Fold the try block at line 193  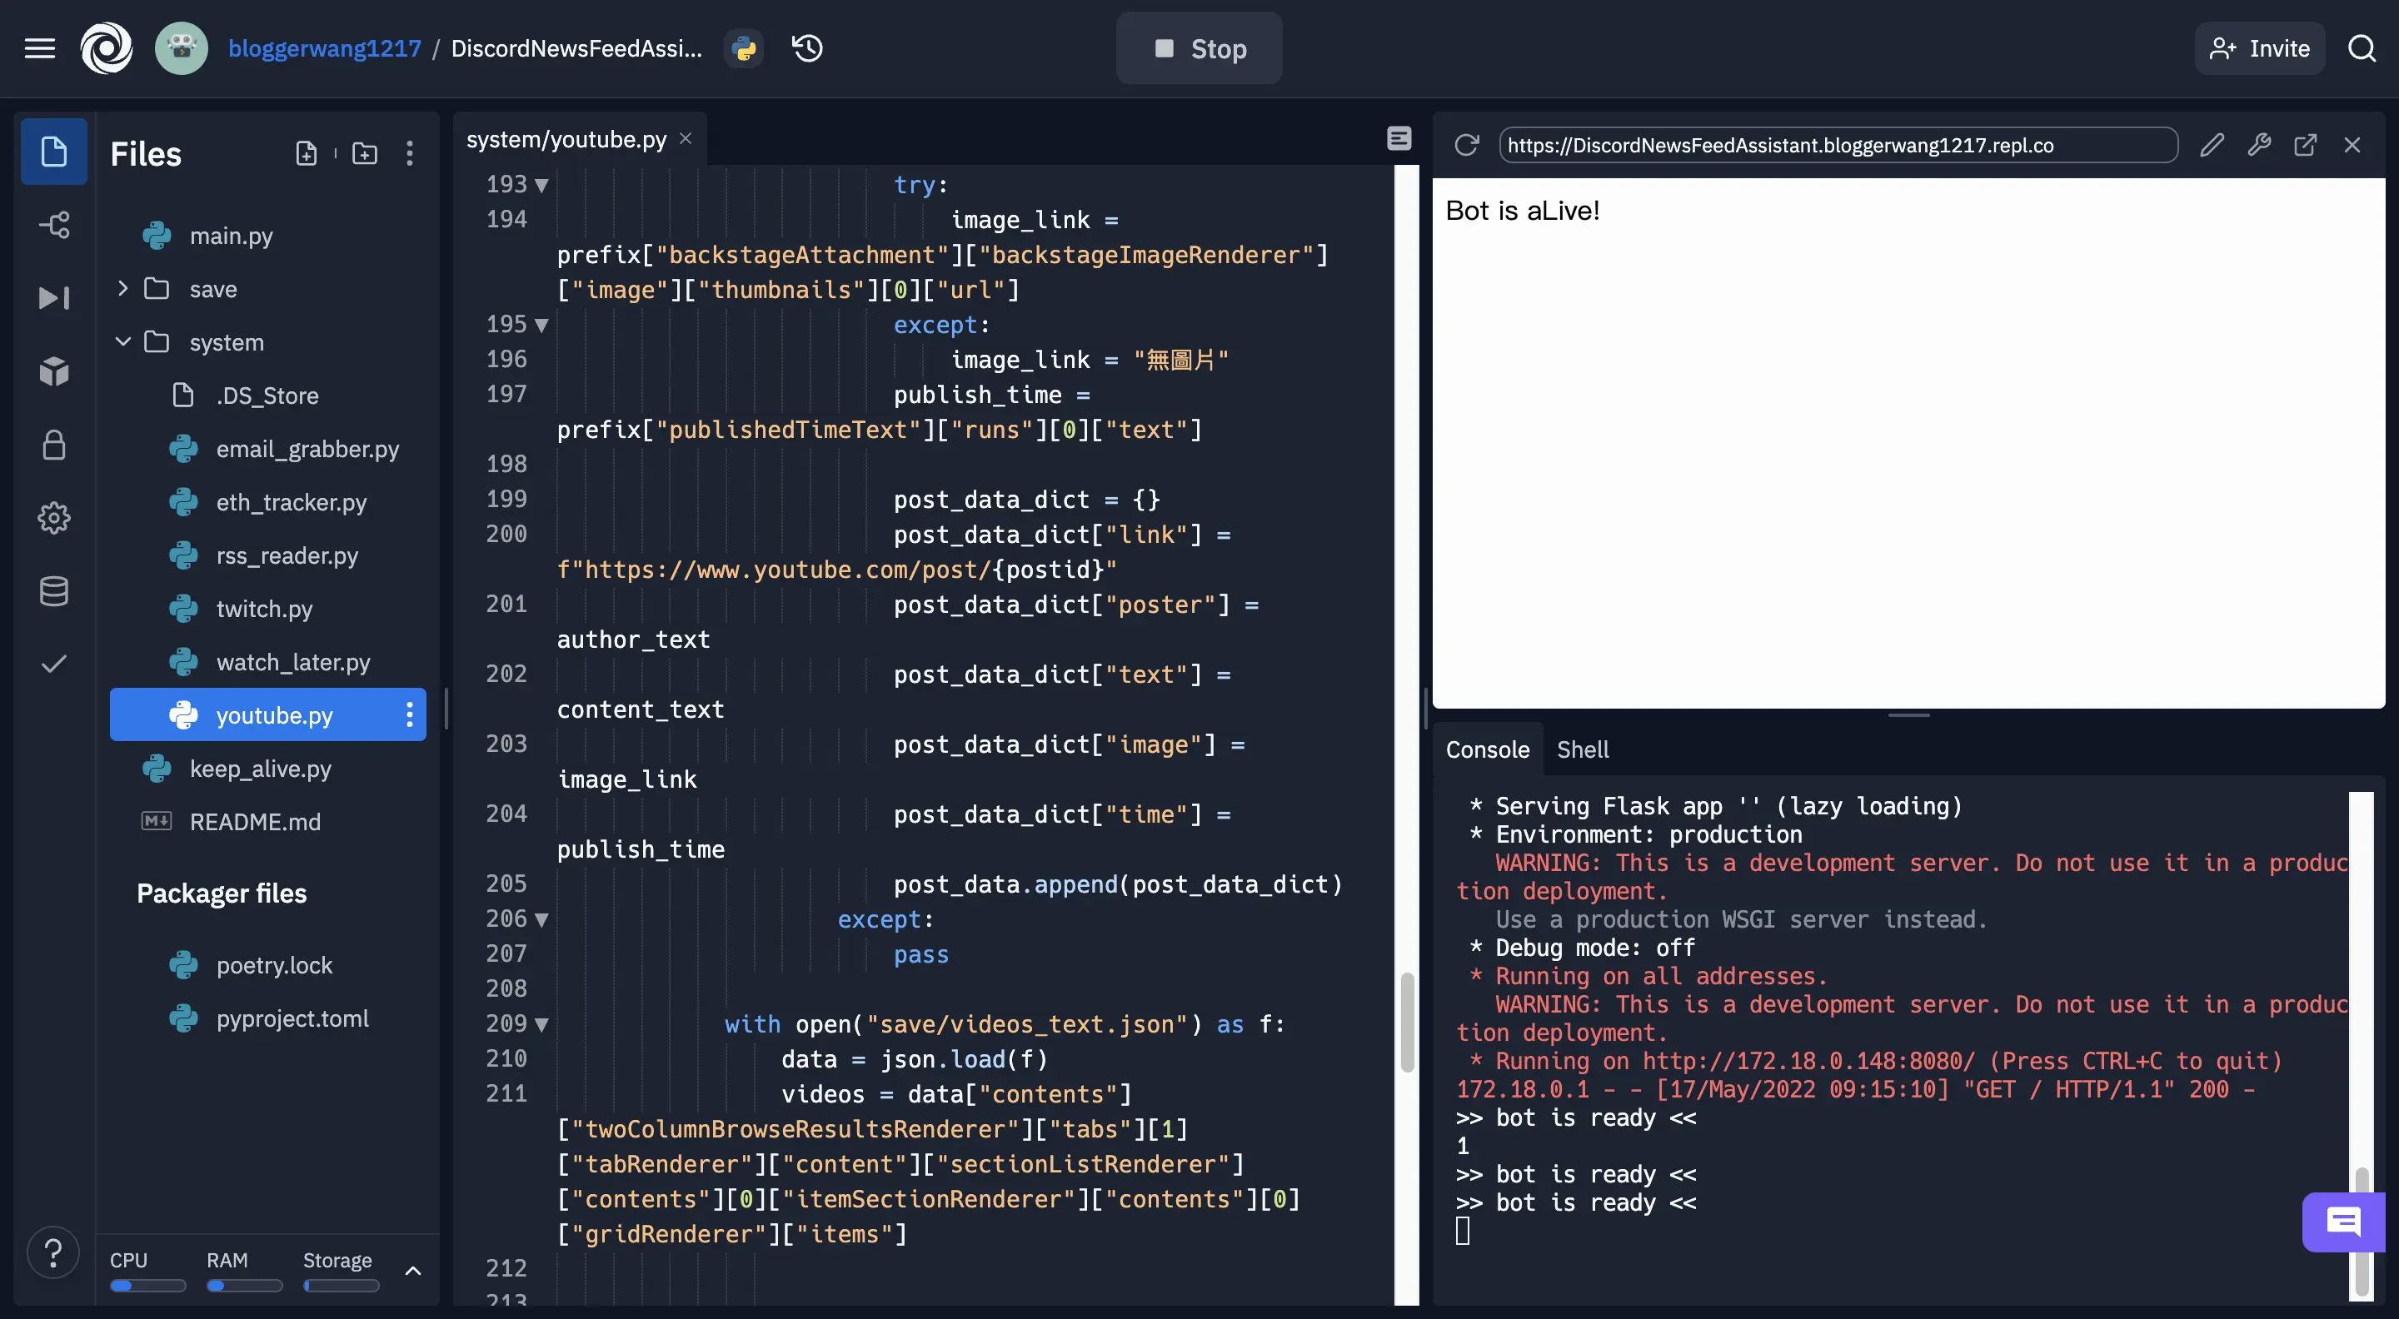(x=542, y=185)
